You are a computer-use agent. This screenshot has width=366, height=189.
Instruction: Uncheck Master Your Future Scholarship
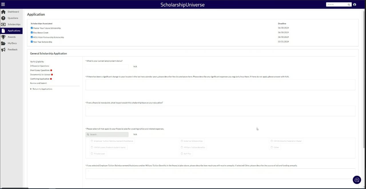(32, 28)
